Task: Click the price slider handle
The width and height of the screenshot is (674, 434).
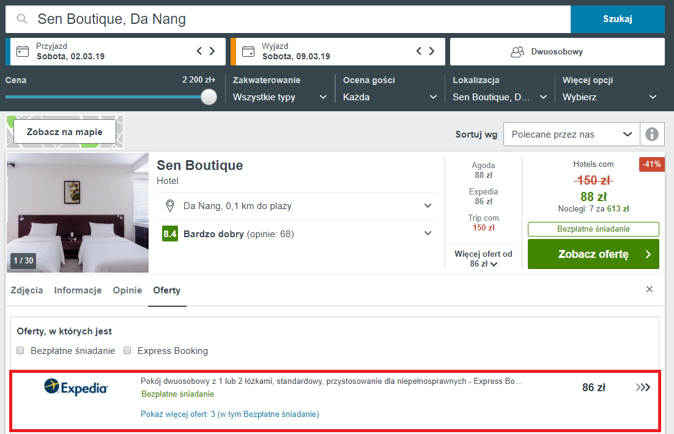Action: pyautogui.click(x=209, y=97)
